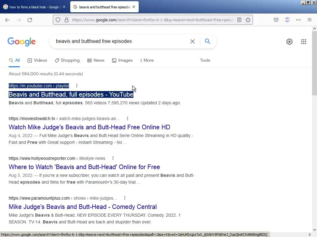Click the YouTube result snippet '565 videos'
317x237 pixels.
[95, 103]
